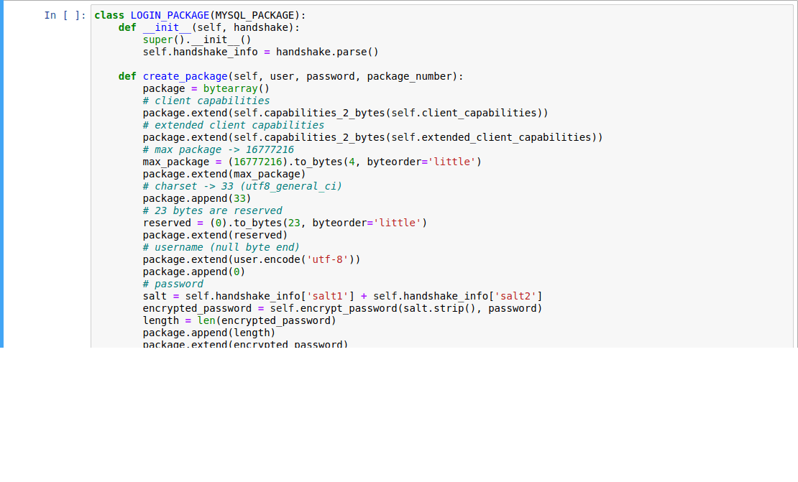Click the package.extend(reserved) line
798x482 pixels.
tap(215, 235)
